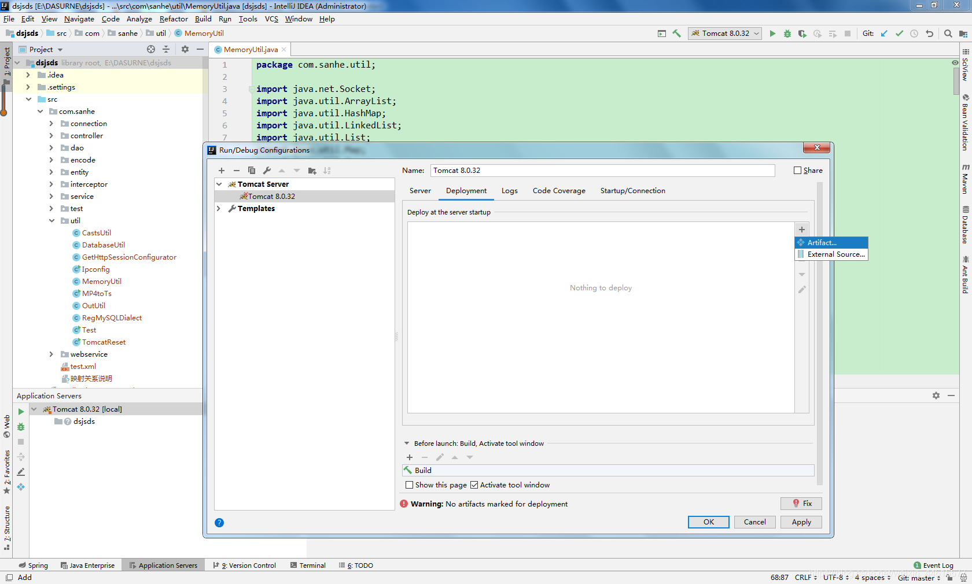972x584 pixels.
Task: Collapse the Tomcat Server tree node
Action: pyautogui.click(x=219, y=184)
